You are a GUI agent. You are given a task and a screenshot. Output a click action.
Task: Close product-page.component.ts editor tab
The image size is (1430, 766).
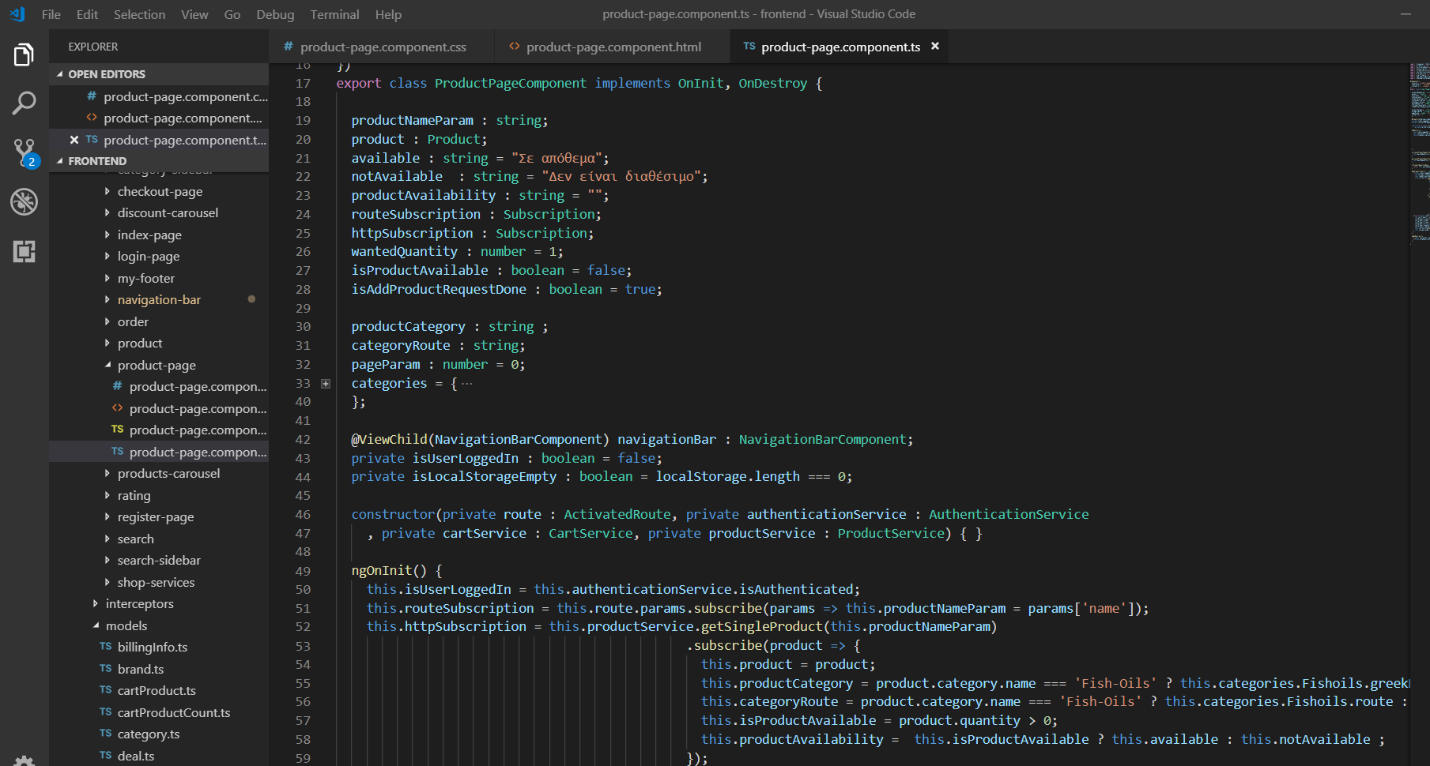tap(935, 47)
